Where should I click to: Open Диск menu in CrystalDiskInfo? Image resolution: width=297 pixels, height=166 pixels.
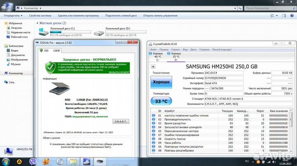[193, 49]
